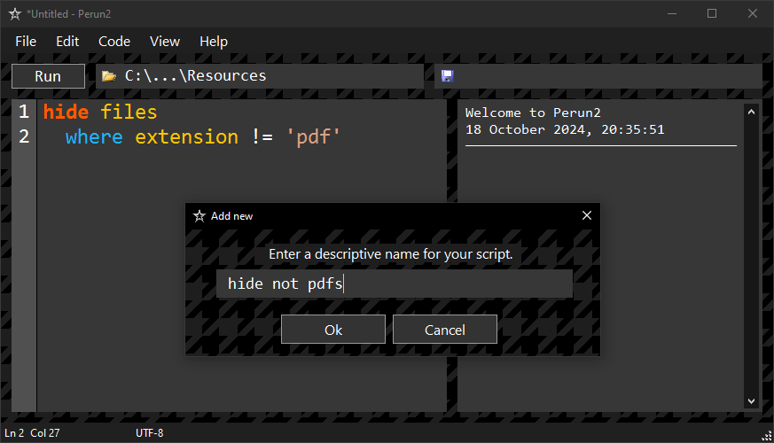
Task: Confirm the script name with Ok
Action: pos(333,330)
